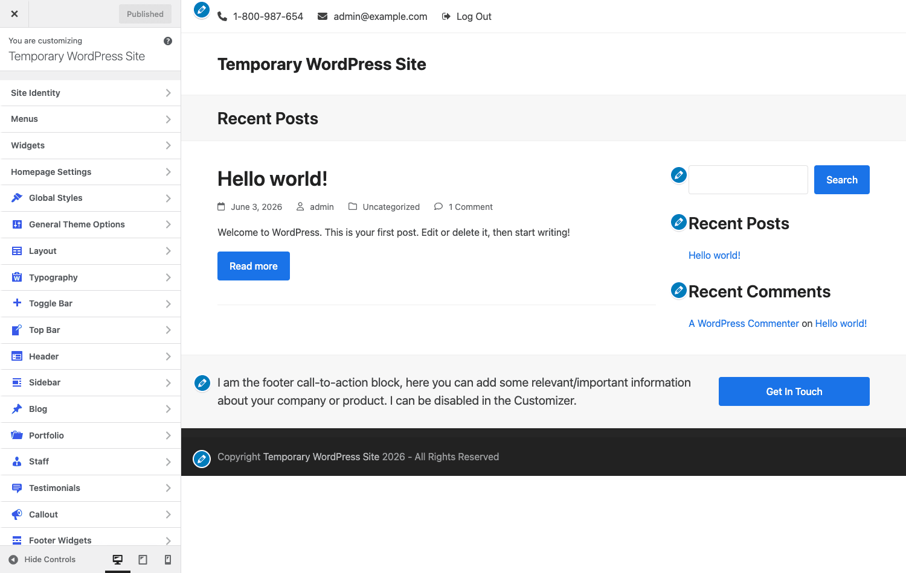Edit footer callout via pencil shortcut
The image size is (906, 573).
(x=202, y=382)
